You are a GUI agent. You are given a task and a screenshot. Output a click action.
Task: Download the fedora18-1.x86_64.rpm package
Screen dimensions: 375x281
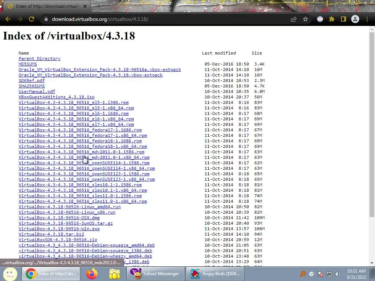pyautogui.click(x=83, y=146)
